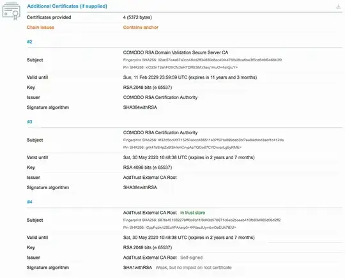Select the #2 certificate heading
Viewport: 345px width, 278px height.
coord(29,42)
